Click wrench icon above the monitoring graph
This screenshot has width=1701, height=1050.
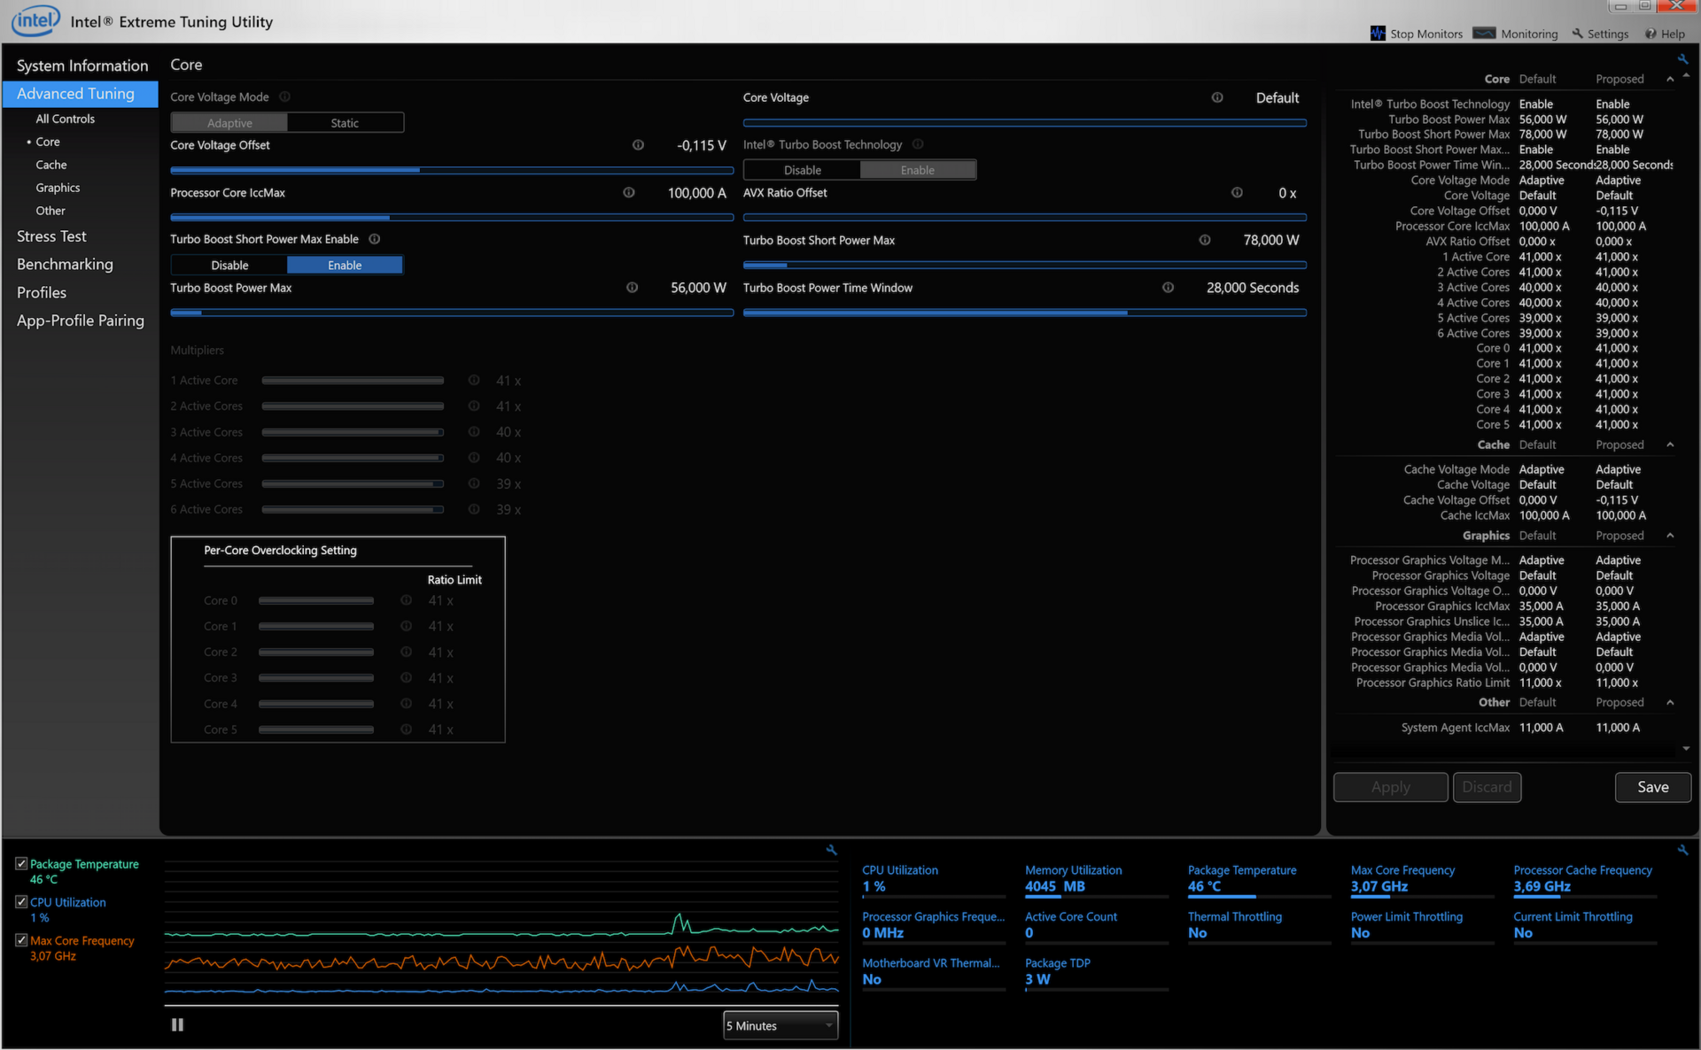click(831, 850)
